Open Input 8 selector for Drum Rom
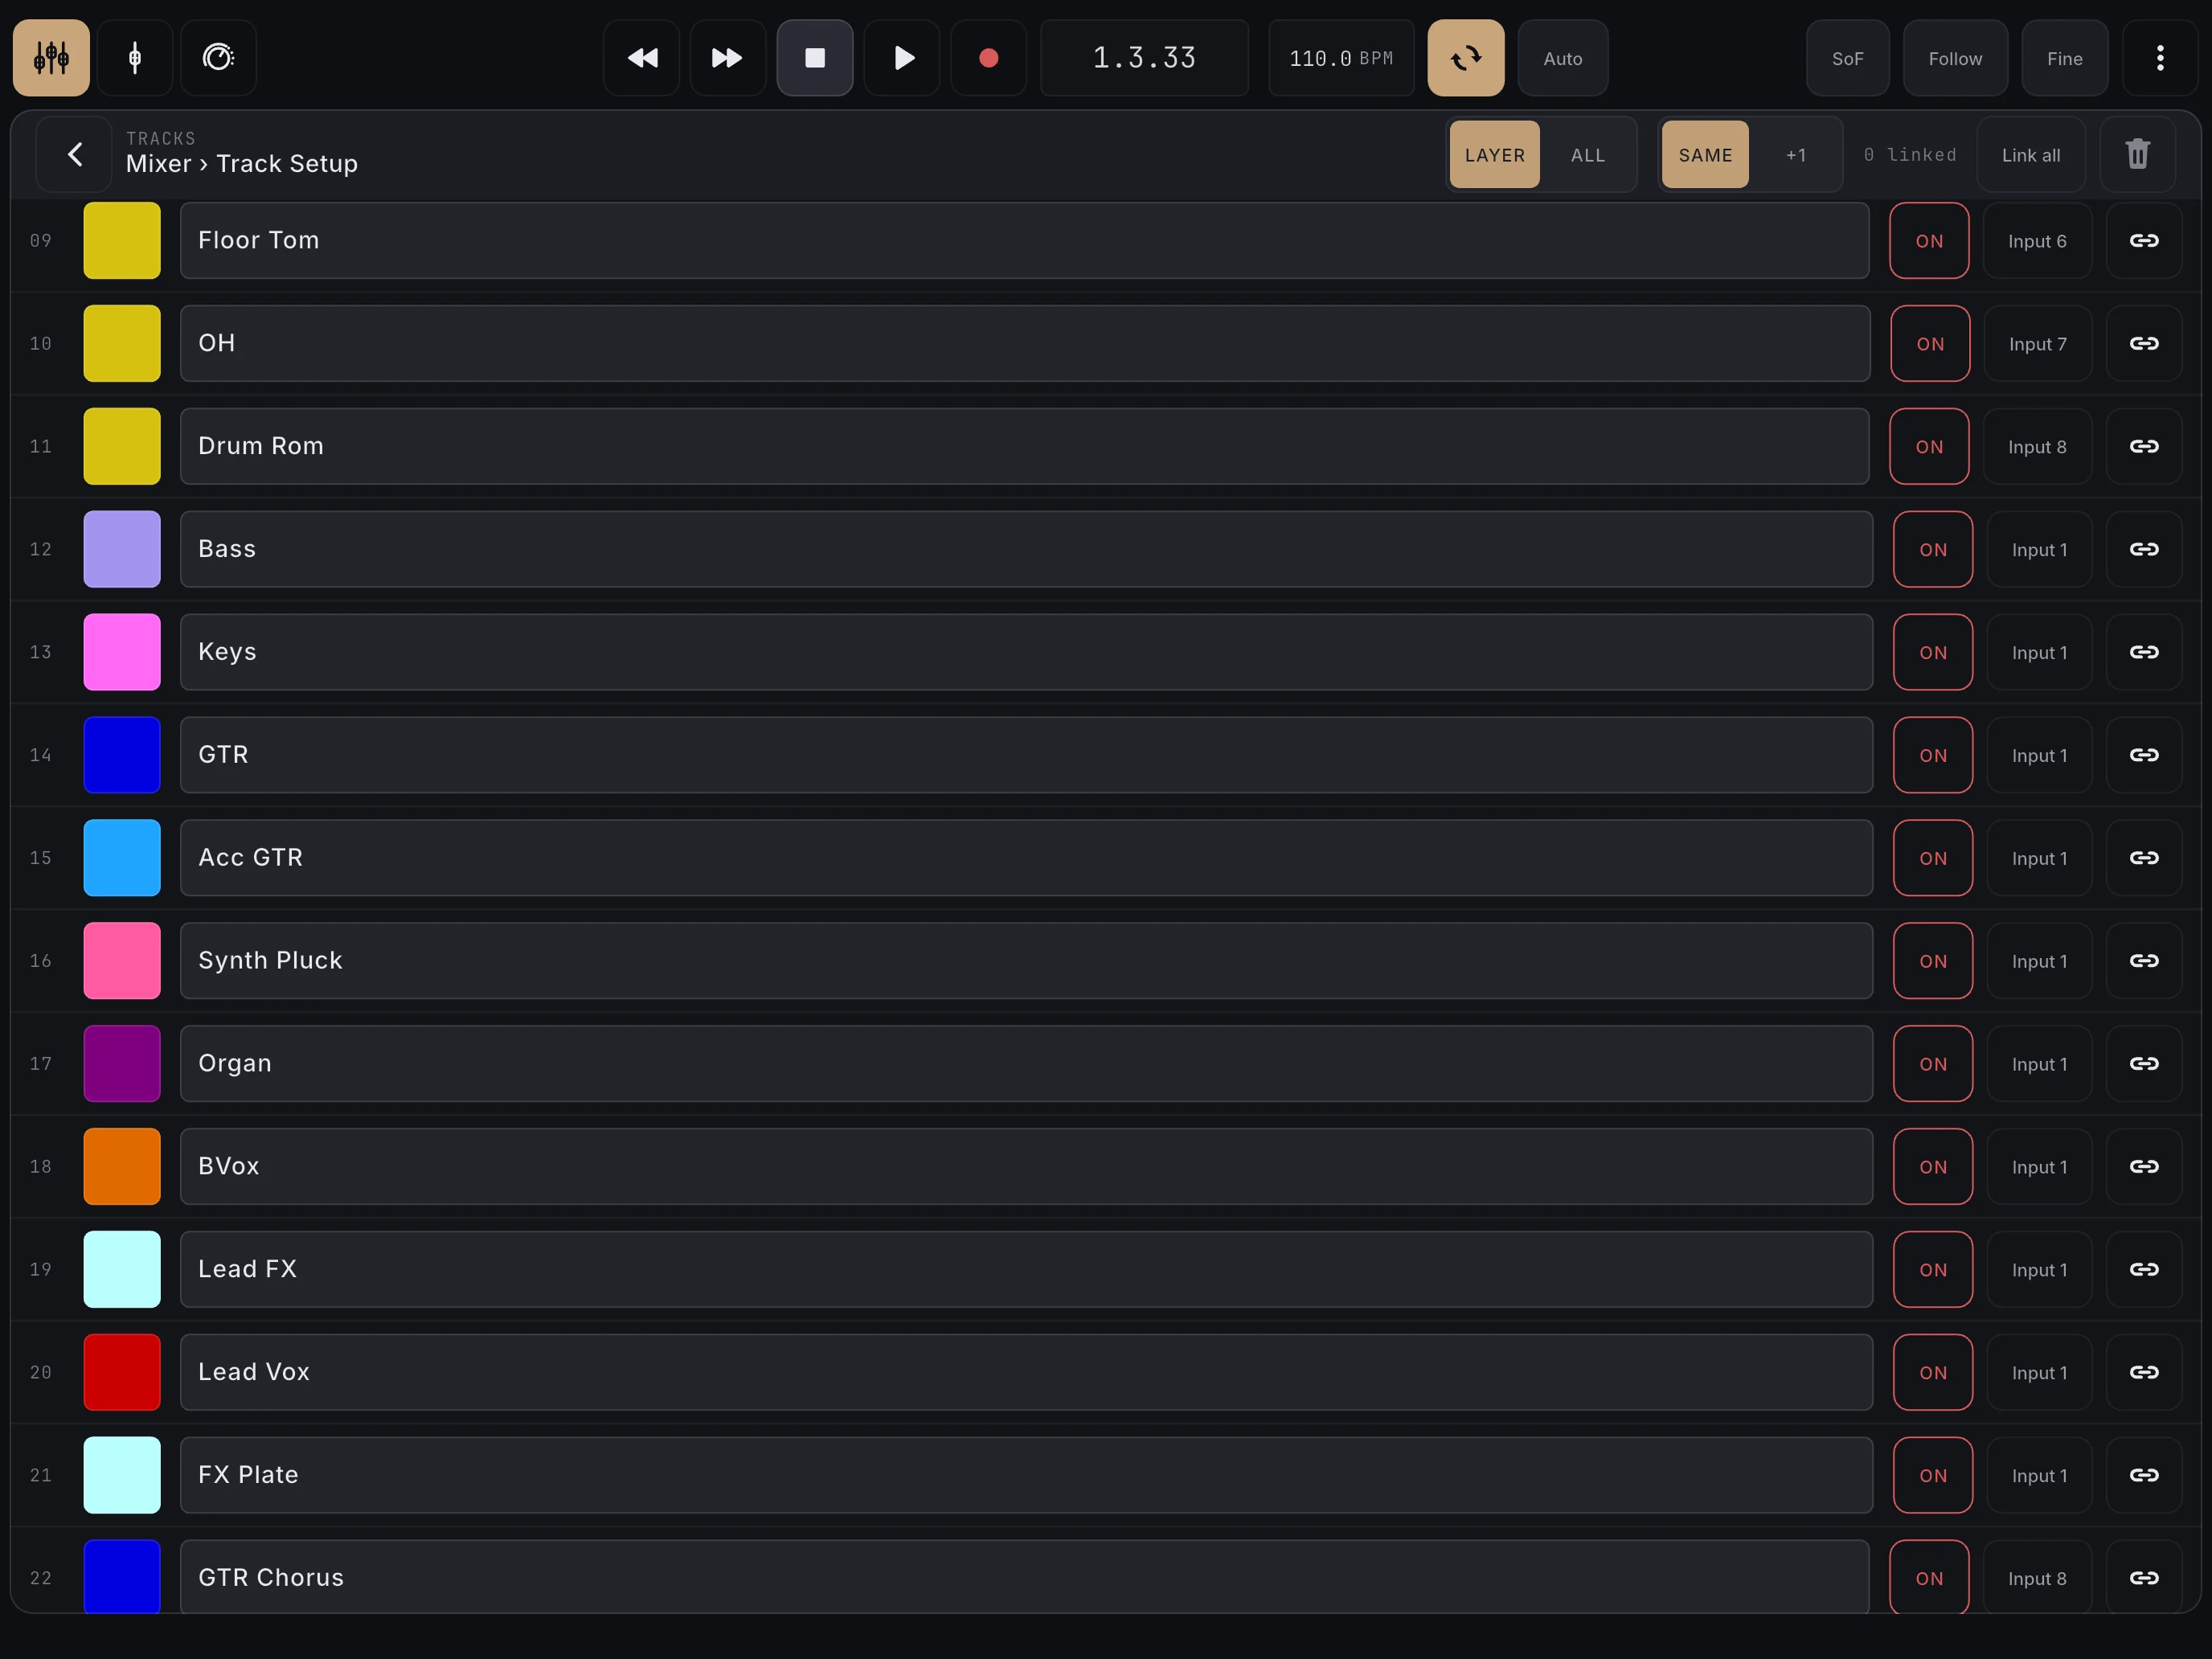The width and height of the screenshot is (2212, 1659). tap(2037, 446)
